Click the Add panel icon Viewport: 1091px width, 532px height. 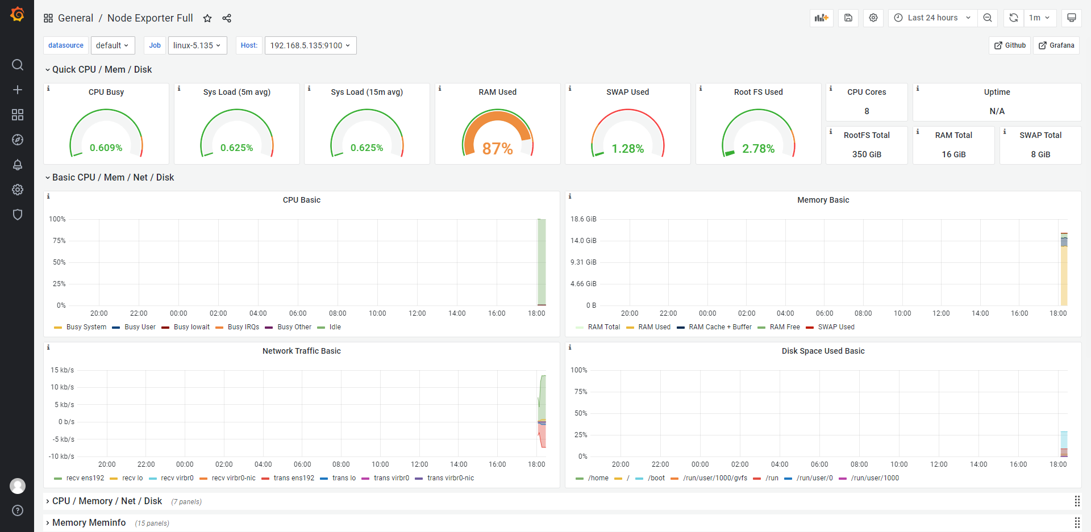pos(822,18)
